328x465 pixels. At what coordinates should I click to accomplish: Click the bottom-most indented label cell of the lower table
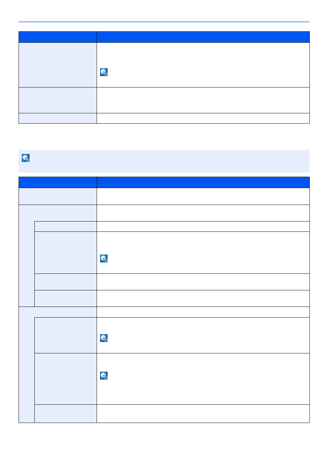pyautogui.click(x=66, y=413)
